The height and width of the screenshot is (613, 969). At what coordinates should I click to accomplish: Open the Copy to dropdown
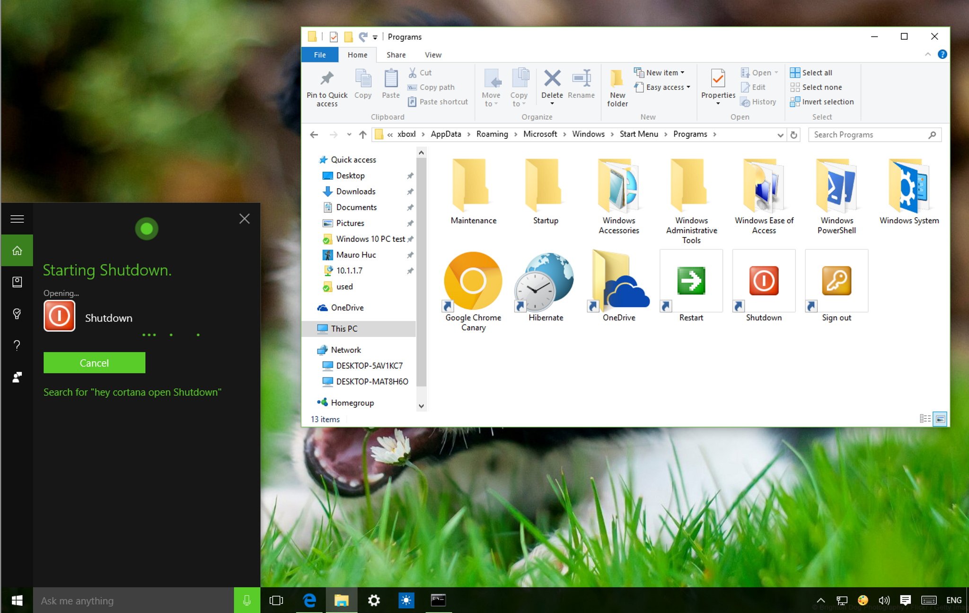click(x=519, y=88)
